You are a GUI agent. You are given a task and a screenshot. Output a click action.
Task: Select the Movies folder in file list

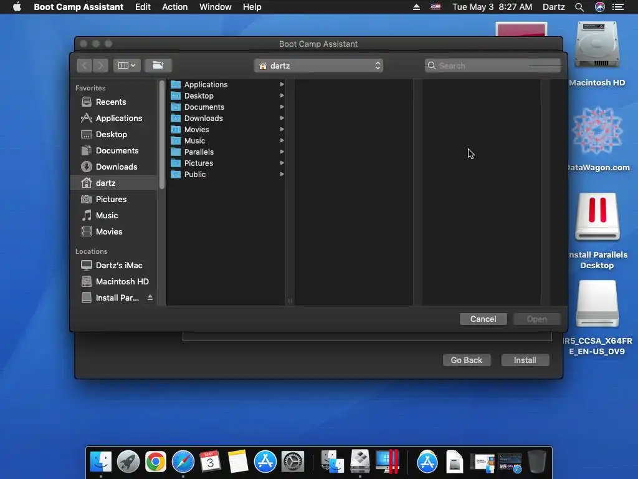pos(227,129)
